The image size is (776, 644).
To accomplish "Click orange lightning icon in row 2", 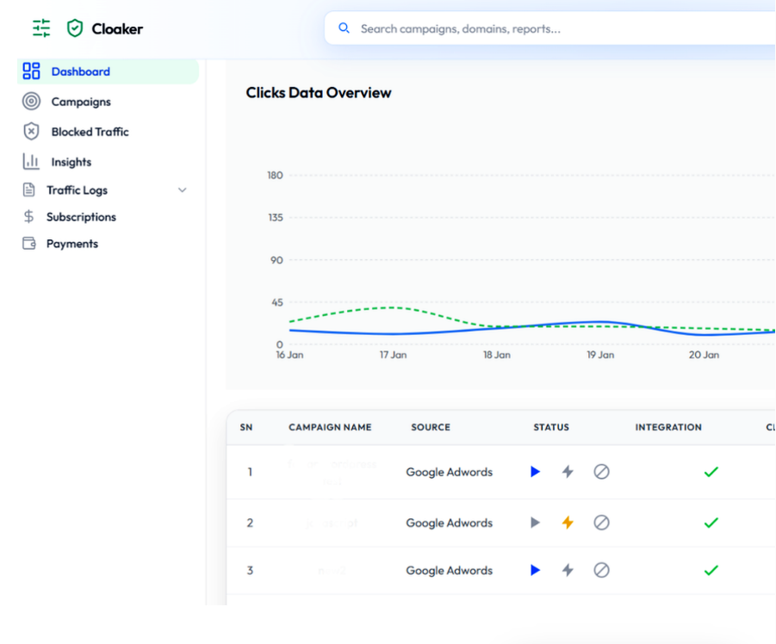I will tap(568, 523).
